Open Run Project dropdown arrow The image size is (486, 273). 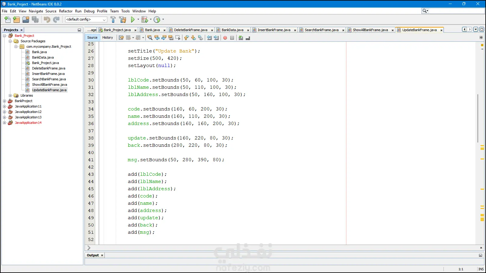pyautogui.click(x=138, y=19)
